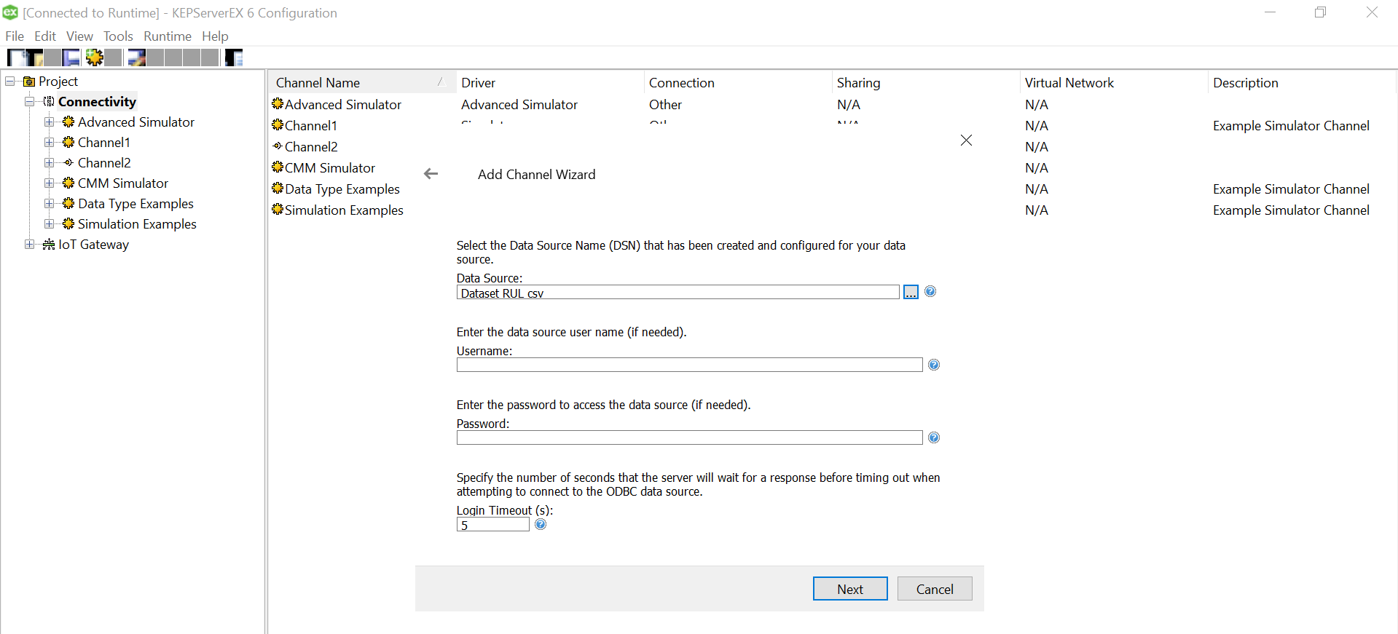Go back using the wizard's left arrow

[431, 174]
